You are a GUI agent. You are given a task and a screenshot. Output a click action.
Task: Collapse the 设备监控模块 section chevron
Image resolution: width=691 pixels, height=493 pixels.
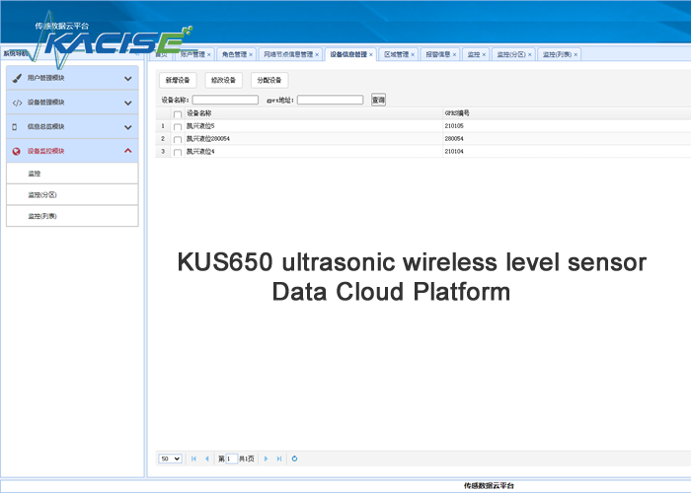pos(128,151)
